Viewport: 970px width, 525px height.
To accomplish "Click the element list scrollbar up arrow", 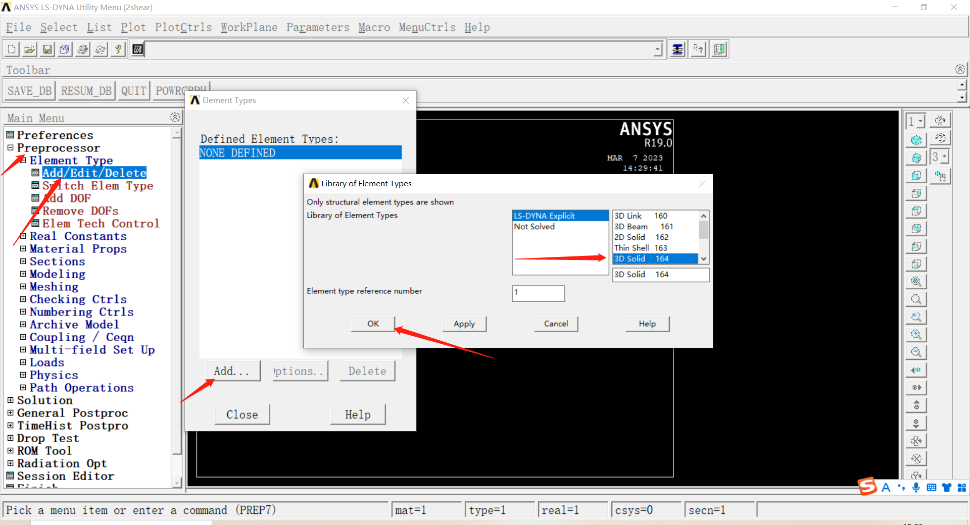I will (703, 216).
